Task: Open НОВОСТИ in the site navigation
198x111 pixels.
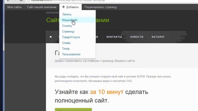Action: (137, 37)
